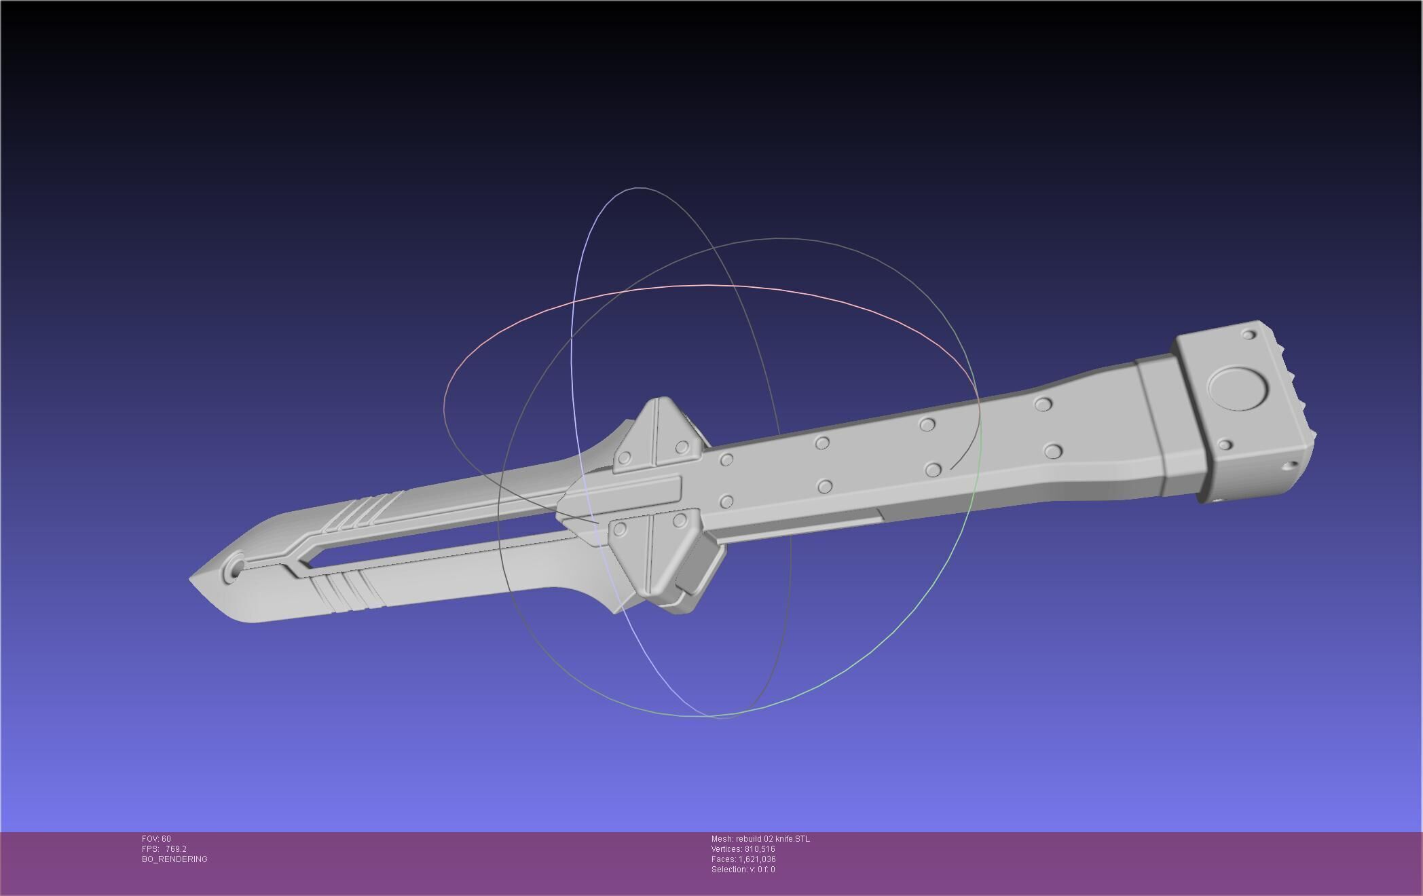Image resolution: width=1423 pixels, height=896 pixels.
Task: Click the 'FPS: 769.2' readout
Action: tap(164, 849)
